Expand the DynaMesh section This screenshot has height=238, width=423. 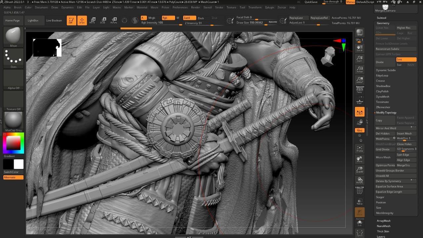pos(382,97)
